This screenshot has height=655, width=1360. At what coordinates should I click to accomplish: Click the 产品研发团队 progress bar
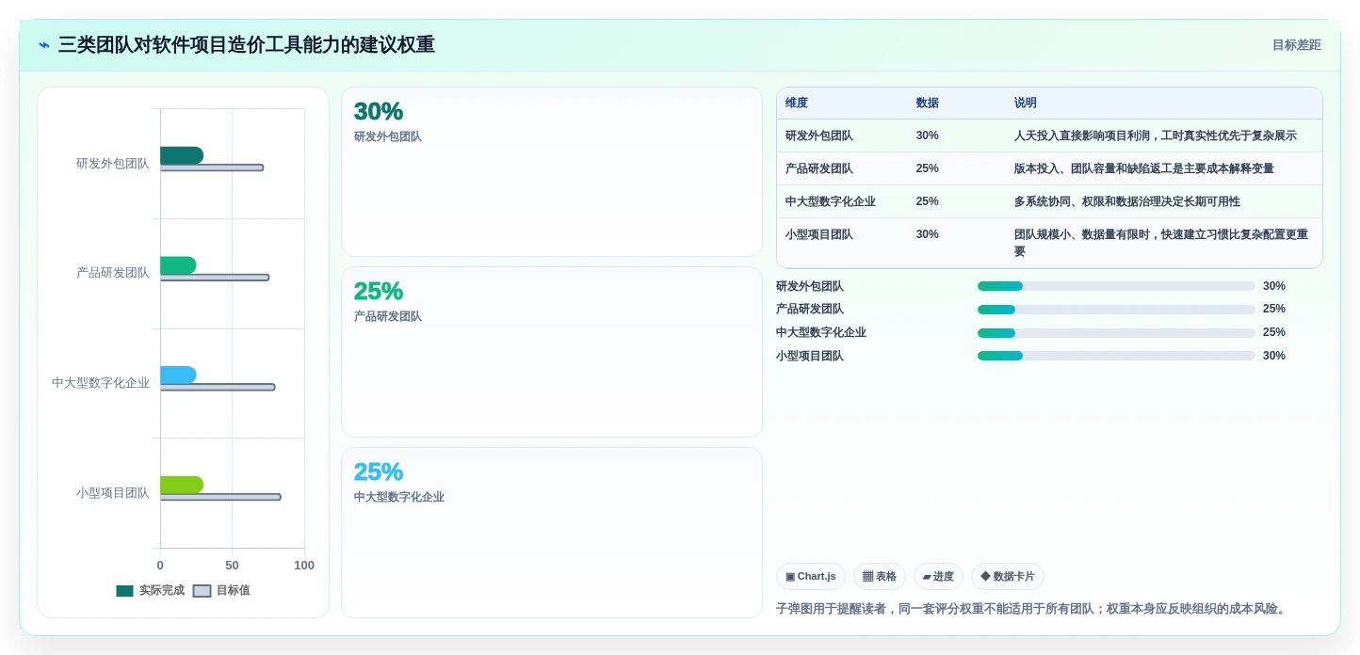pyautogui.click(x=1116, y=310)
